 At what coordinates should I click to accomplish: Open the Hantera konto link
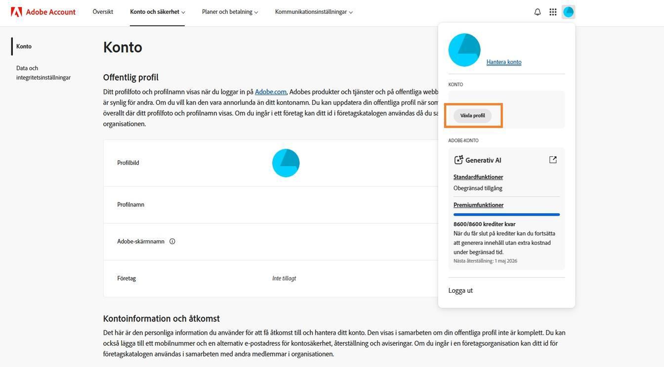(x=504, y=62)
